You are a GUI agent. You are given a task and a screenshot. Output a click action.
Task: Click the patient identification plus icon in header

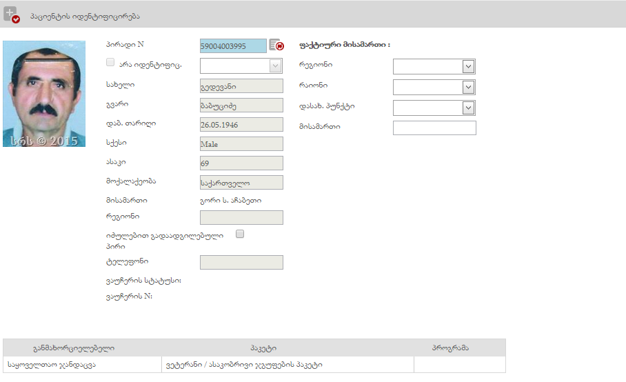(11, 14)
